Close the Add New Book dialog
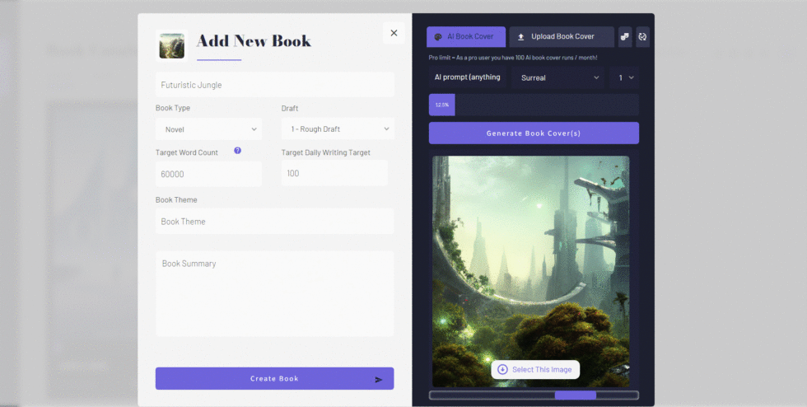807x407 pixels. [x=394, y=33]
